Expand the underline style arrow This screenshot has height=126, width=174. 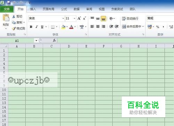pyautogui.click(x=46, y=27)
